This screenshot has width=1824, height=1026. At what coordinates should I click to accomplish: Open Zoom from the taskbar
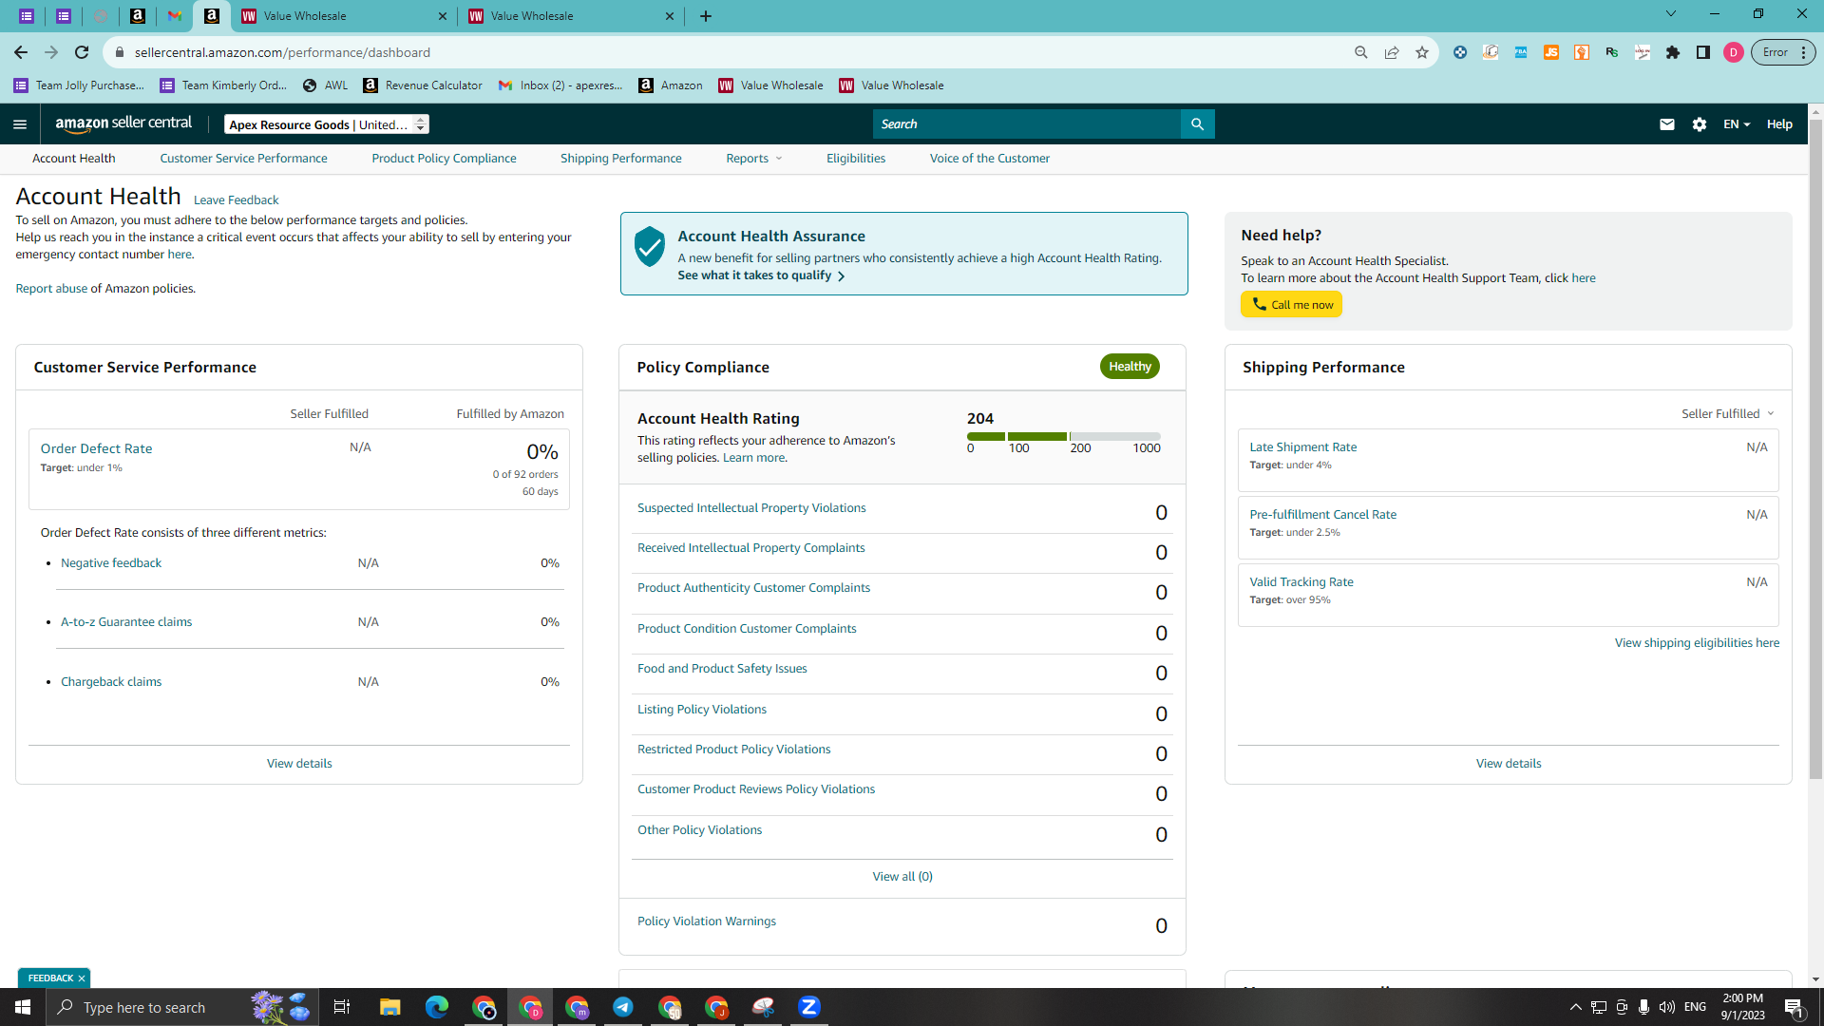click(809, 1007)
